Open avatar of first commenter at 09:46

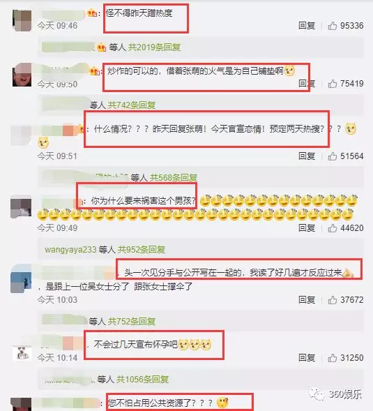[x=22, y=20]
